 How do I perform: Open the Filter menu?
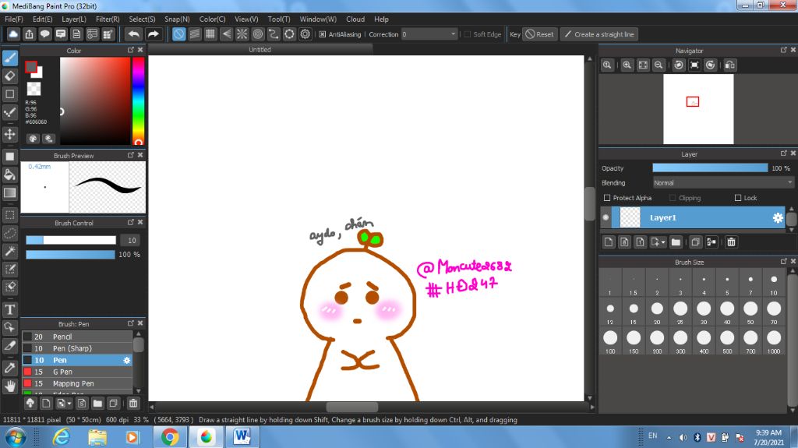pos(108,19)
